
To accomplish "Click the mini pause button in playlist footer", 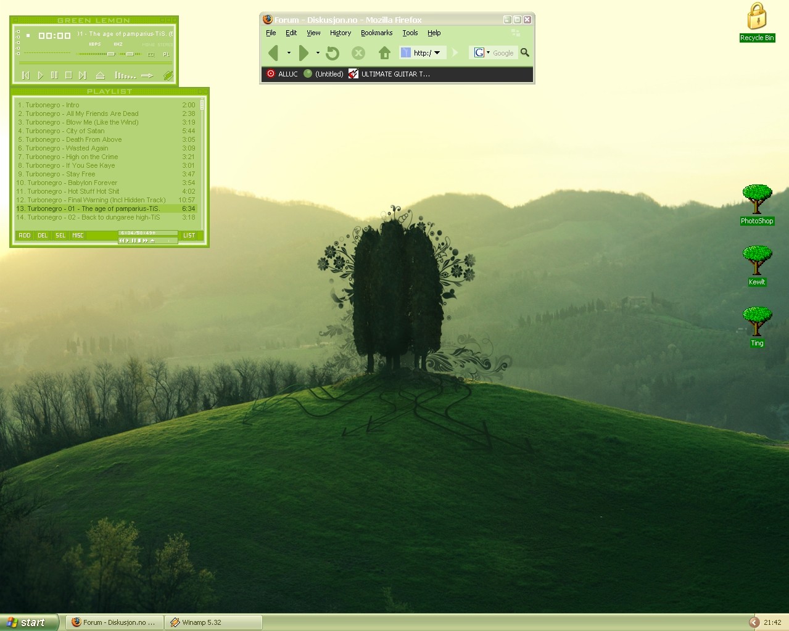I will 134,241.
